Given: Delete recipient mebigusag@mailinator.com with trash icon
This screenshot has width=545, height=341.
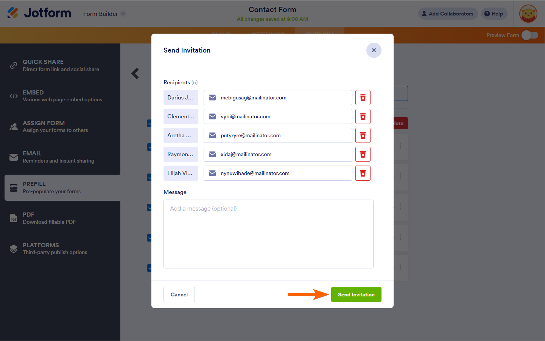Looking at the screenshot, I should pos(363,98).
